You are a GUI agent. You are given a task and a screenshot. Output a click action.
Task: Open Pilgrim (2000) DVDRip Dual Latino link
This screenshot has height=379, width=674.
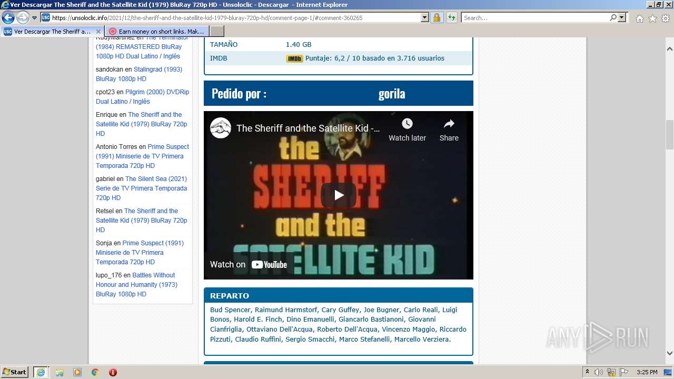(142, 97)
